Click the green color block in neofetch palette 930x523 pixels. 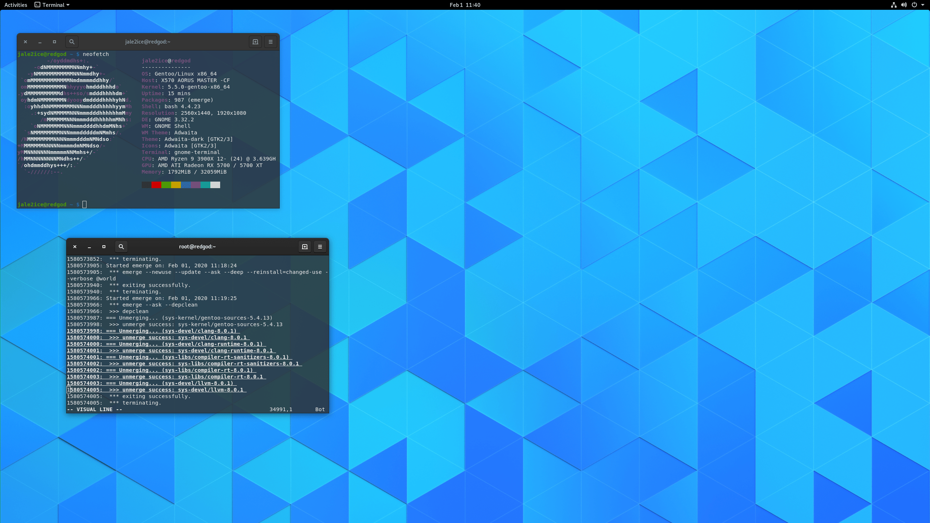point(166,185)
